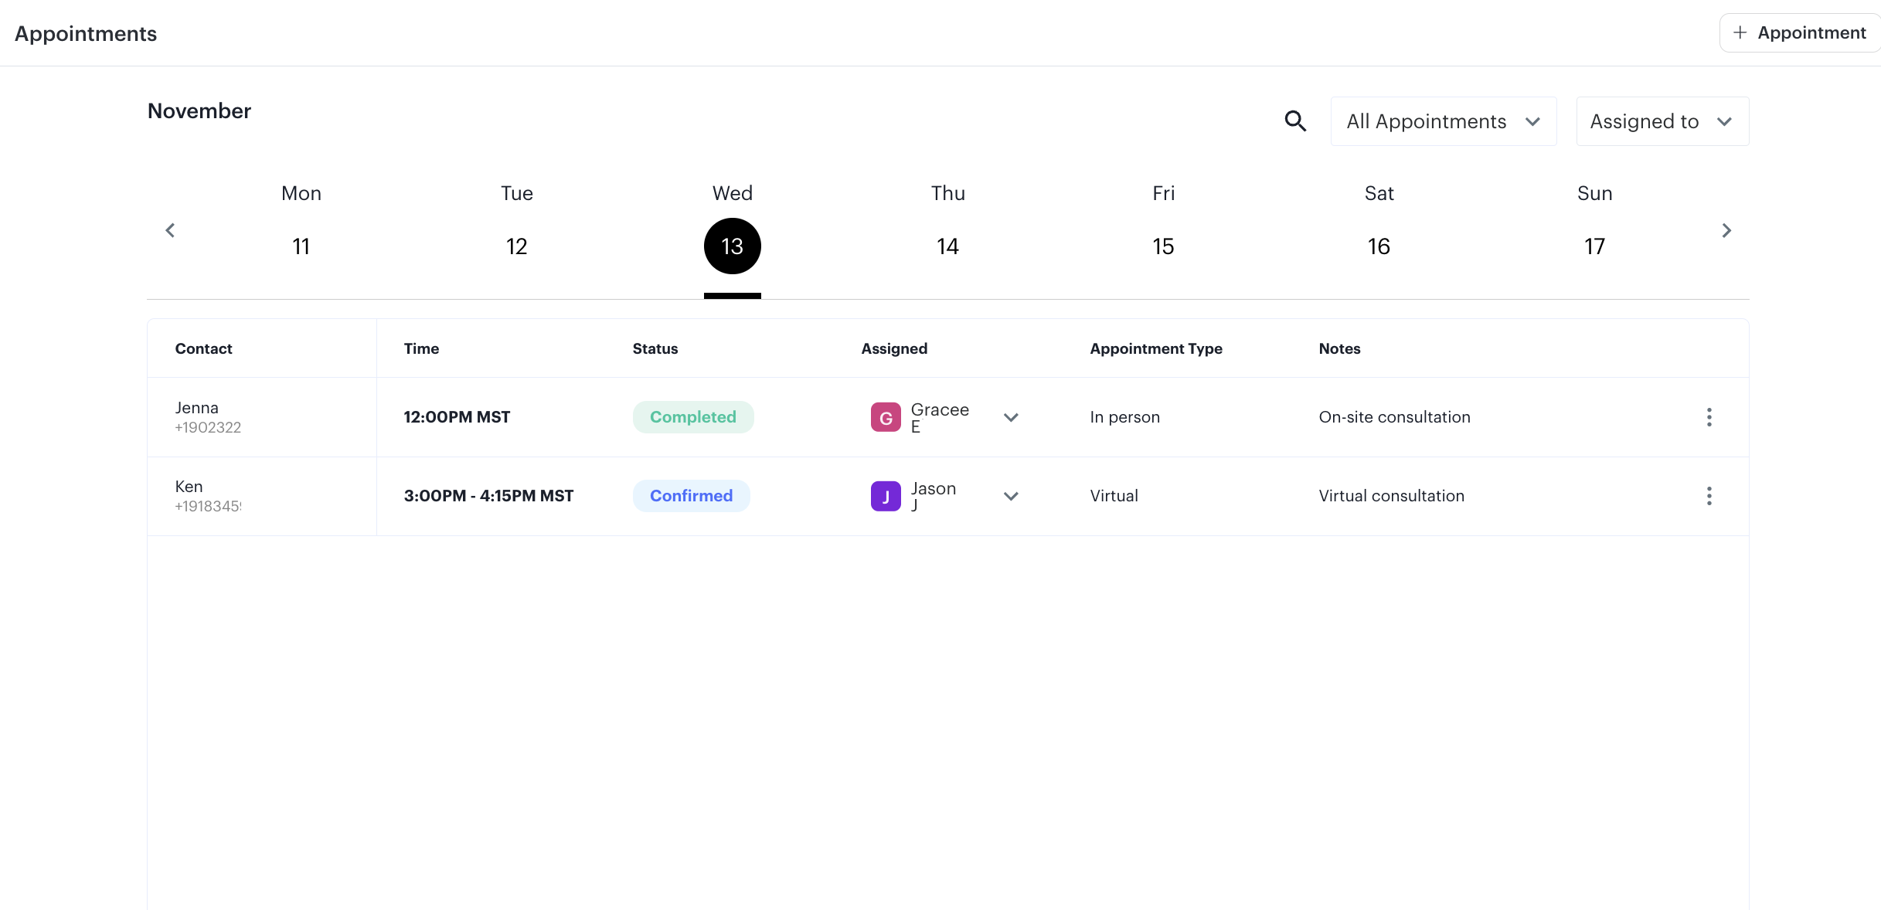Image resolution: width=1881 pixels, height=910 pixels.
Task: Switch to Saturday the 16th
Action: [x=1379, y=246]
